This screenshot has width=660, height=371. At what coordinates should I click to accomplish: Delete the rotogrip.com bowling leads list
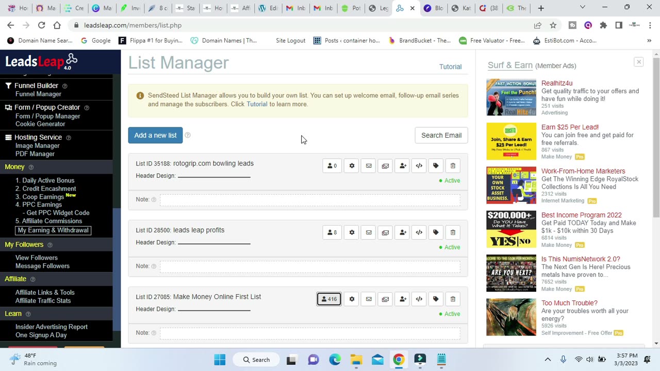[453, 166]
